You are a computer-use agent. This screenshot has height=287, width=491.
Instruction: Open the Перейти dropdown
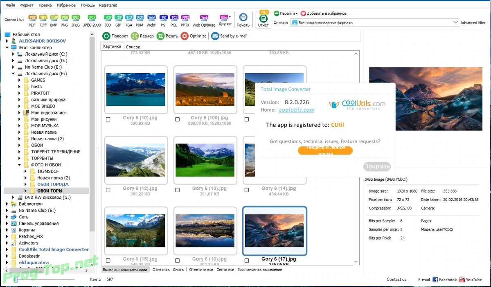[286, 13]
